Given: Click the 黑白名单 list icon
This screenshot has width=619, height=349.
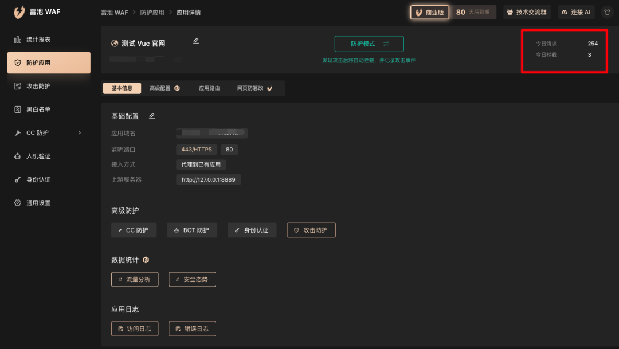Looking at the screenshot, I should 18,109.
